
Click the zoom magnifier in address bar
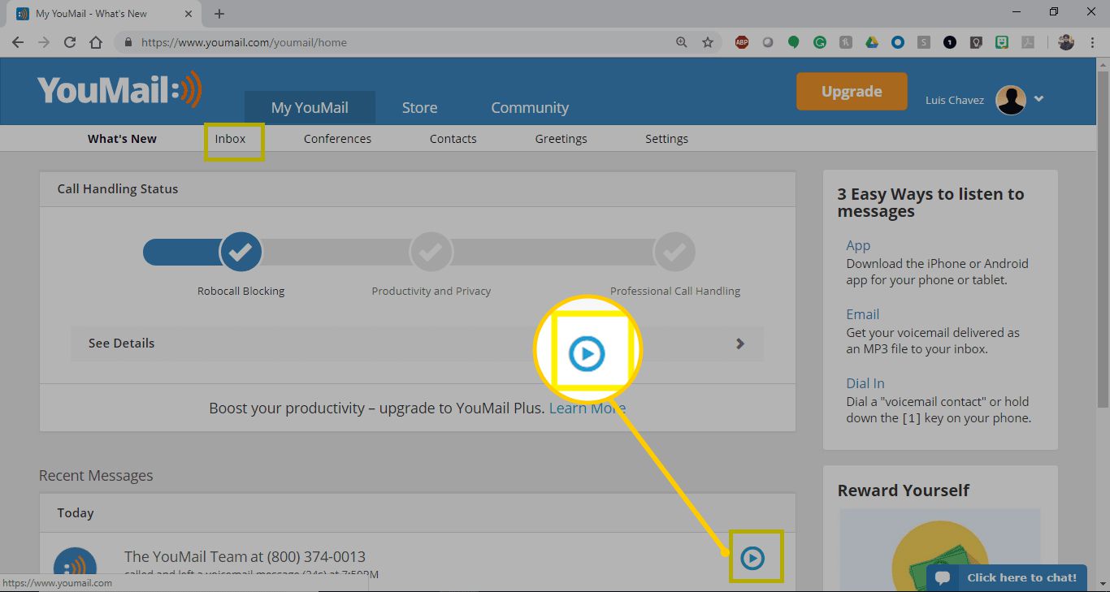[x=682, y=42]
